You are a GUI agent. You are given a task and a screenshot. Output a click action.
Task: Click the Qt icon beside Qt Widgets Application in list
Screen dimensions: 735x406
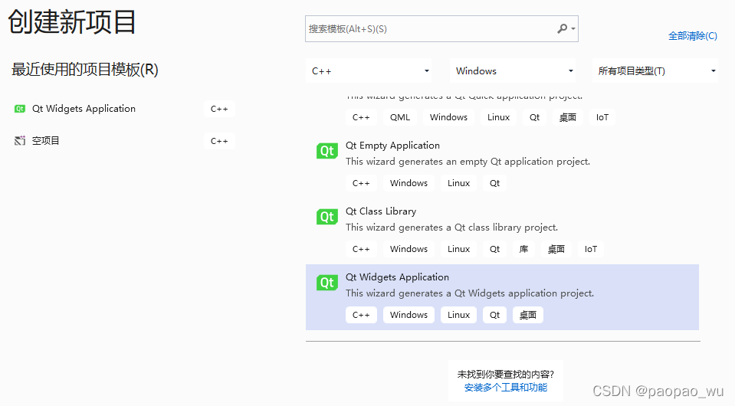coord(326,283)
